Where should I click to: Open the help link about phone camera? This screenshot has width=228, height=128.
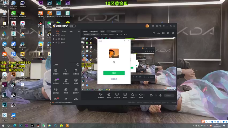pyautogui.click(x=63, y=102)
